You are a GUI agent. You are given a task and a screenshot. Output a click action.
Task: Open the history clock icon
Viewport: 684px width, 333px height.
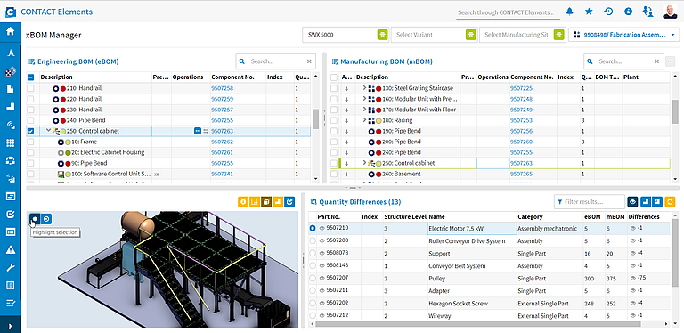608,12
